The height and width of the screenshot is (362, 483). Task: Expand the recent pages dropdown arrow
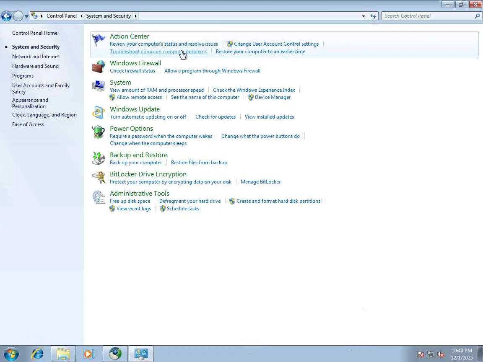tap(26, 16)
